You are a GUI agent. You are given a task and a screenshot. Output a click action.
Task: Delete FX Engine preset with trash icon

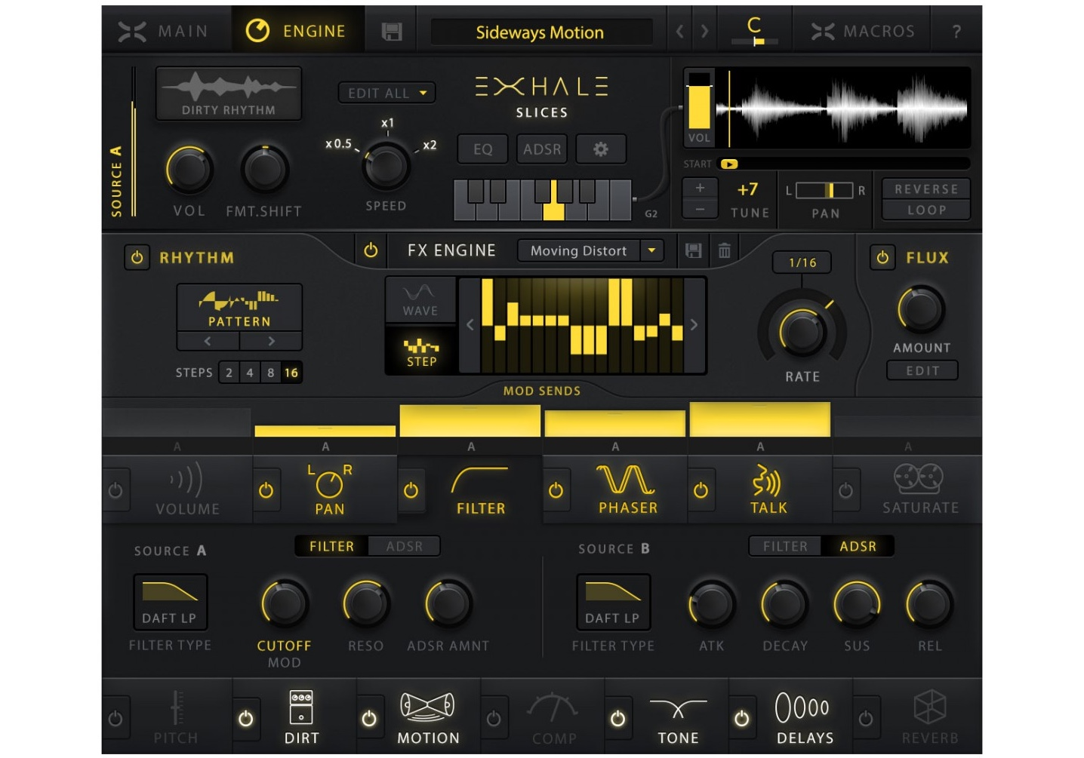tap(724, 251)
